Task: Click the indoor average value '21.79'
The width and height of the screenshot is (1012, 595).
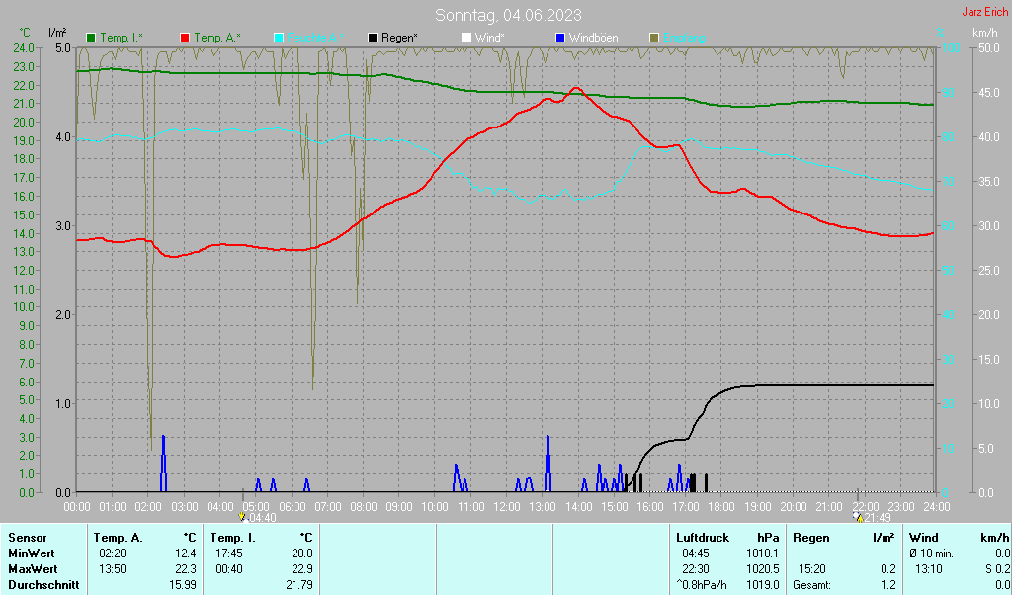Action: click(x=298, y=585)
